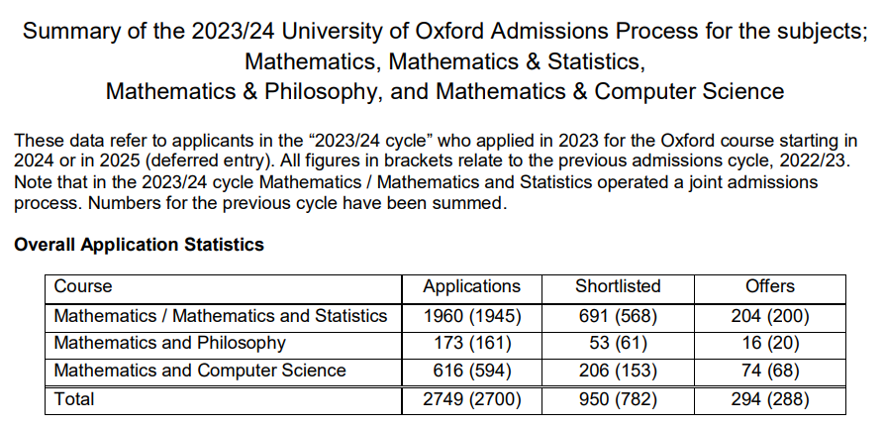Click the '616 (594)' applications cell
Screen dimensions: 885x427
click(x=472, y=371)
